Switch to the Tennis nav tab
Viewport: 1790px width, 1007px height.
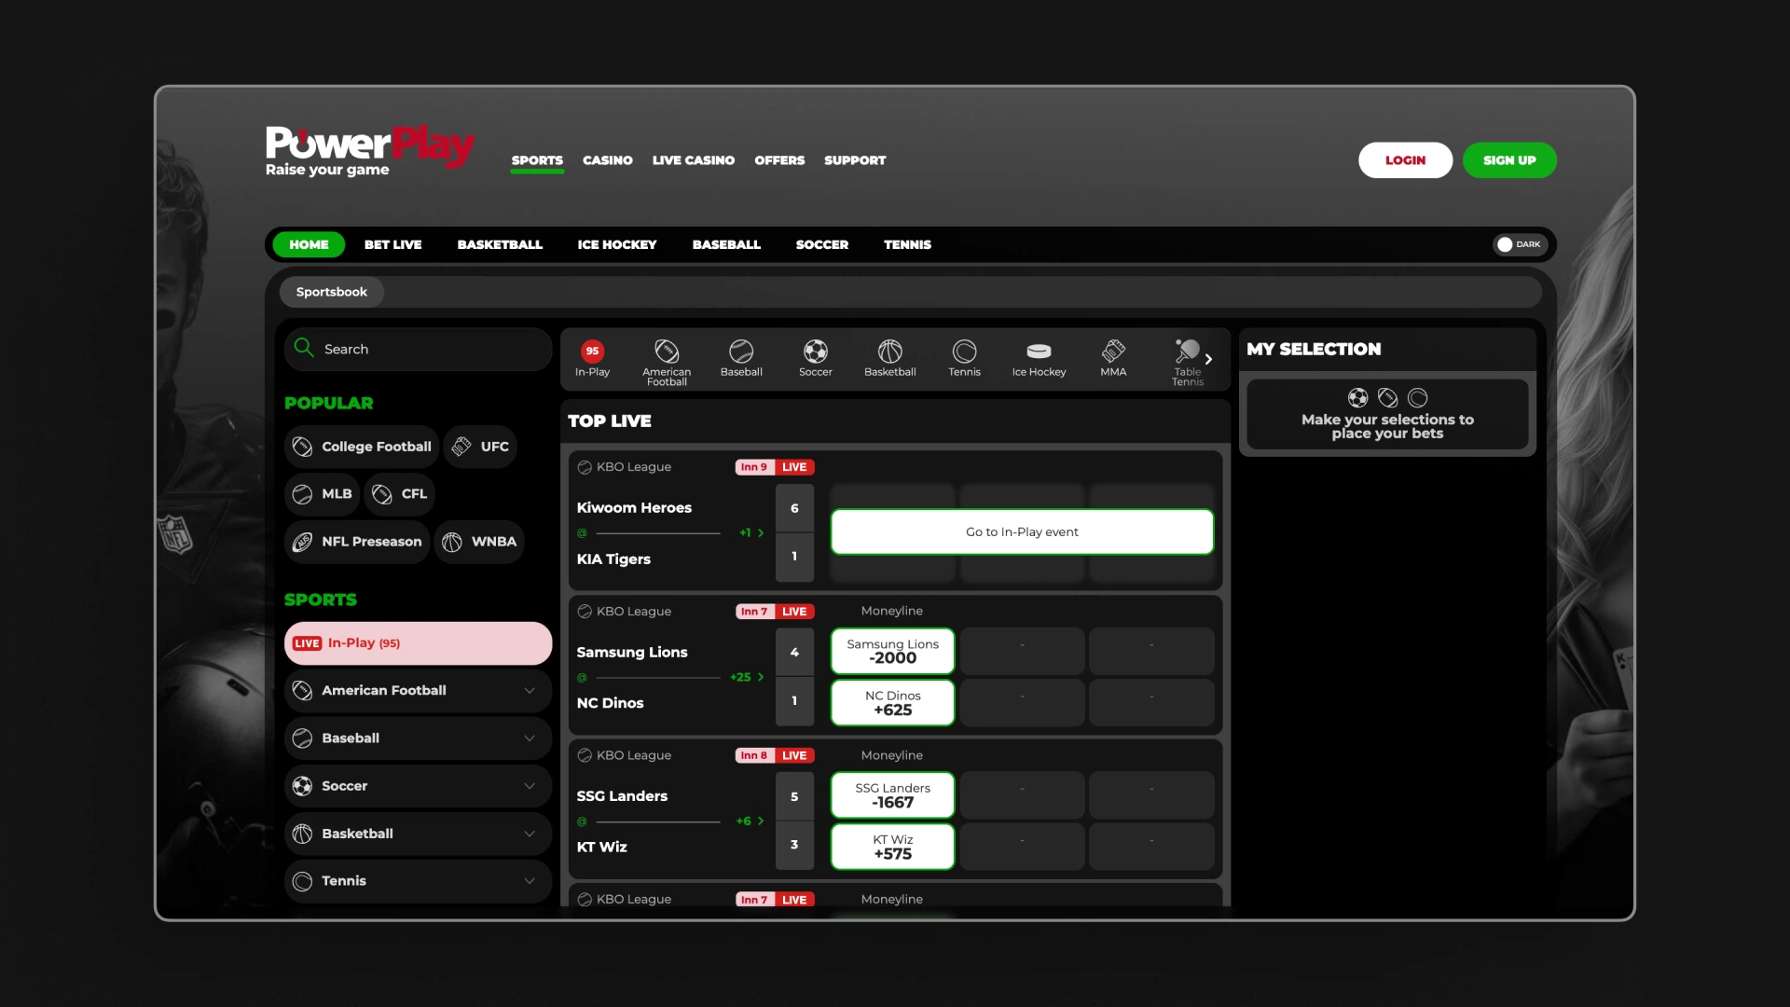point(907,244)
